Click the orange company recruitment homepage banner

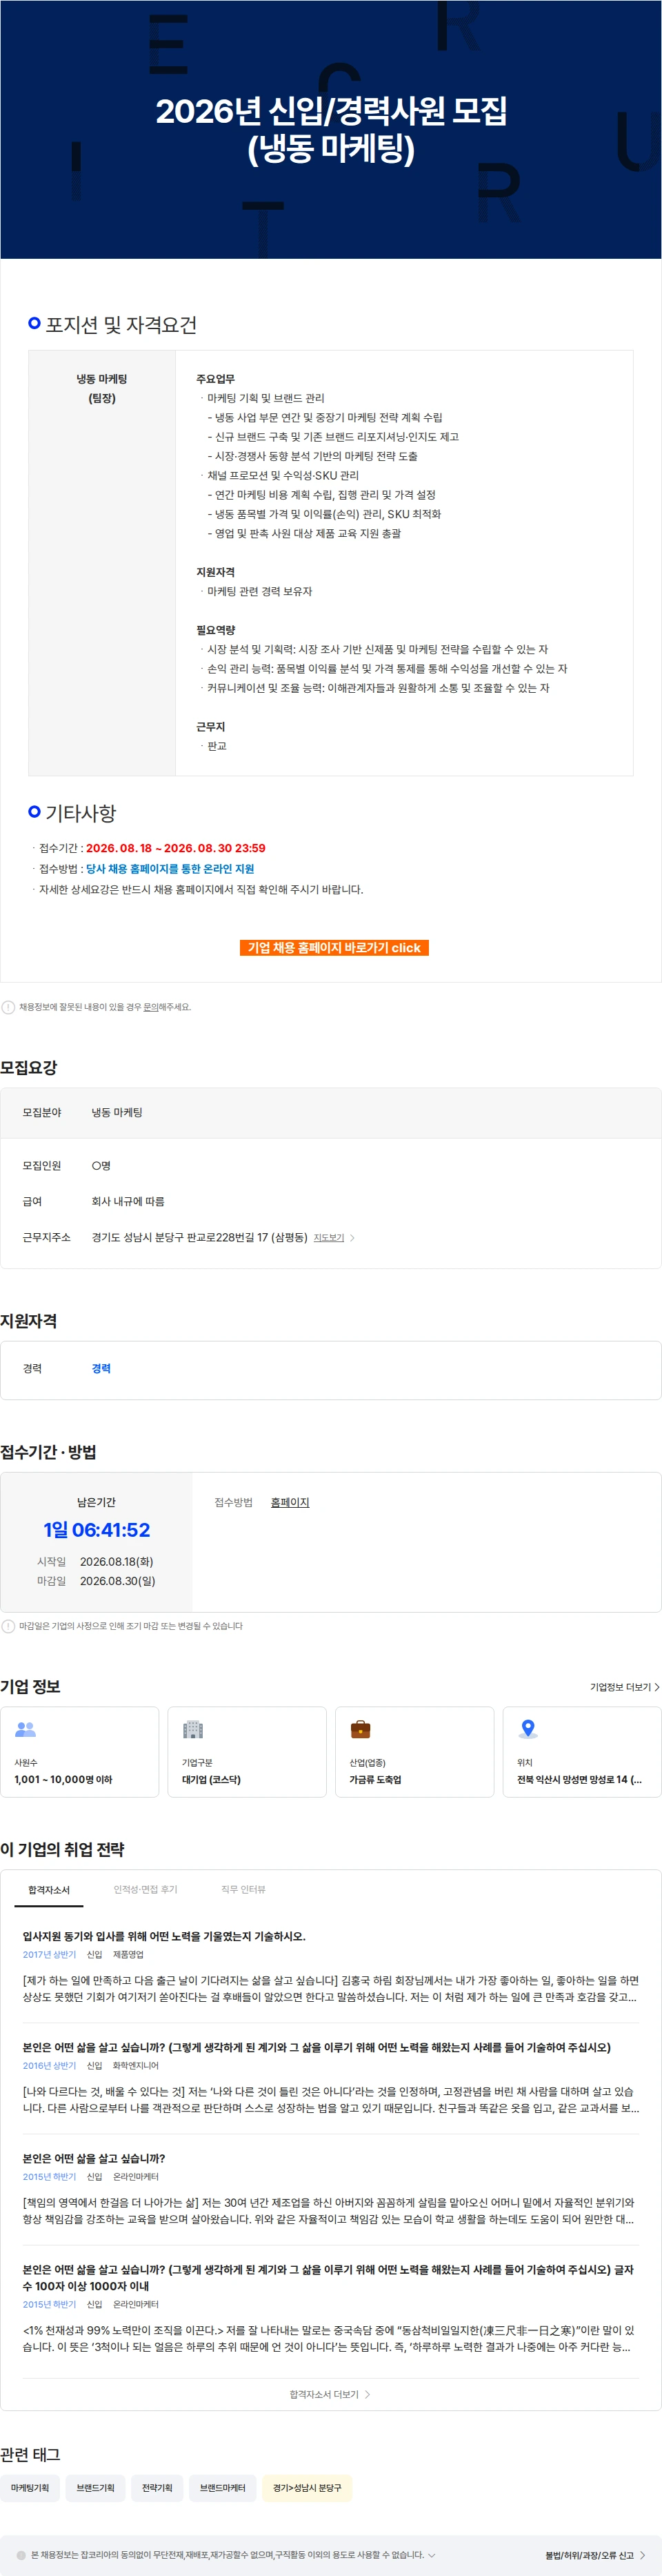coord(334,947)
